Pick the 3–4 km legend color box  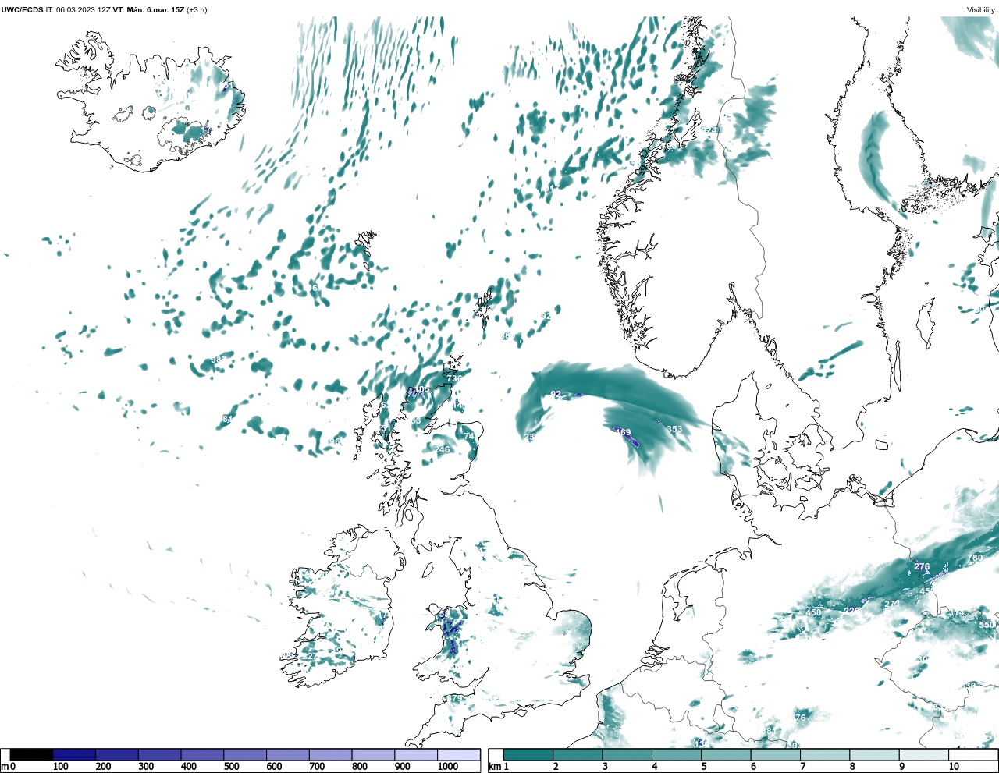[x=627, y=755]
